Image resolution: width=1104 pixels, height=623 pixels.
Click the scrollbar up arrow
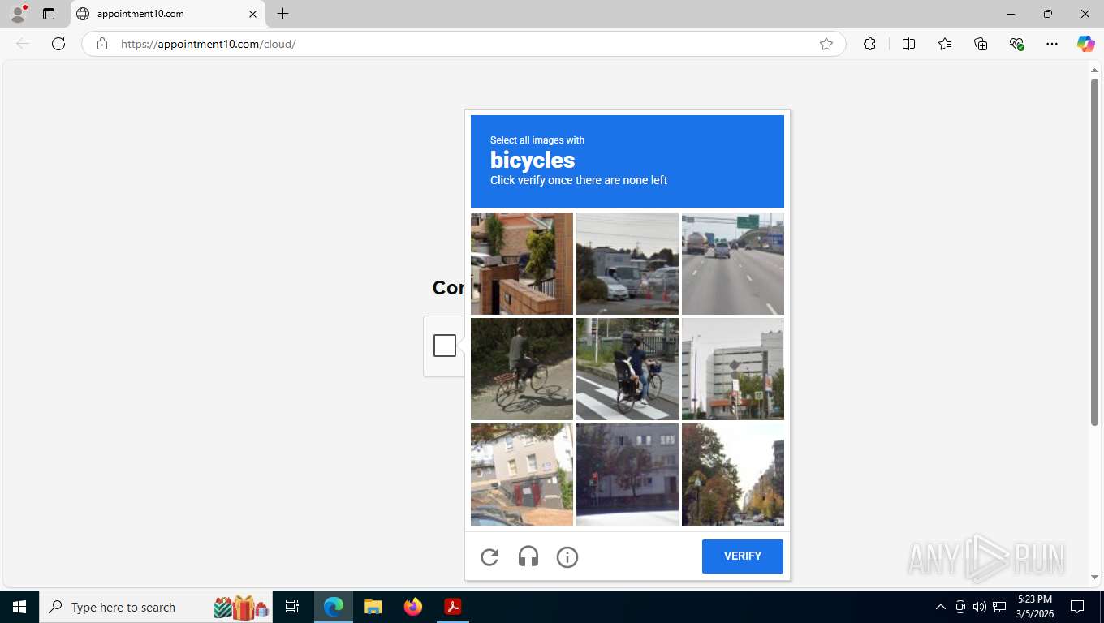[1094, 70]
